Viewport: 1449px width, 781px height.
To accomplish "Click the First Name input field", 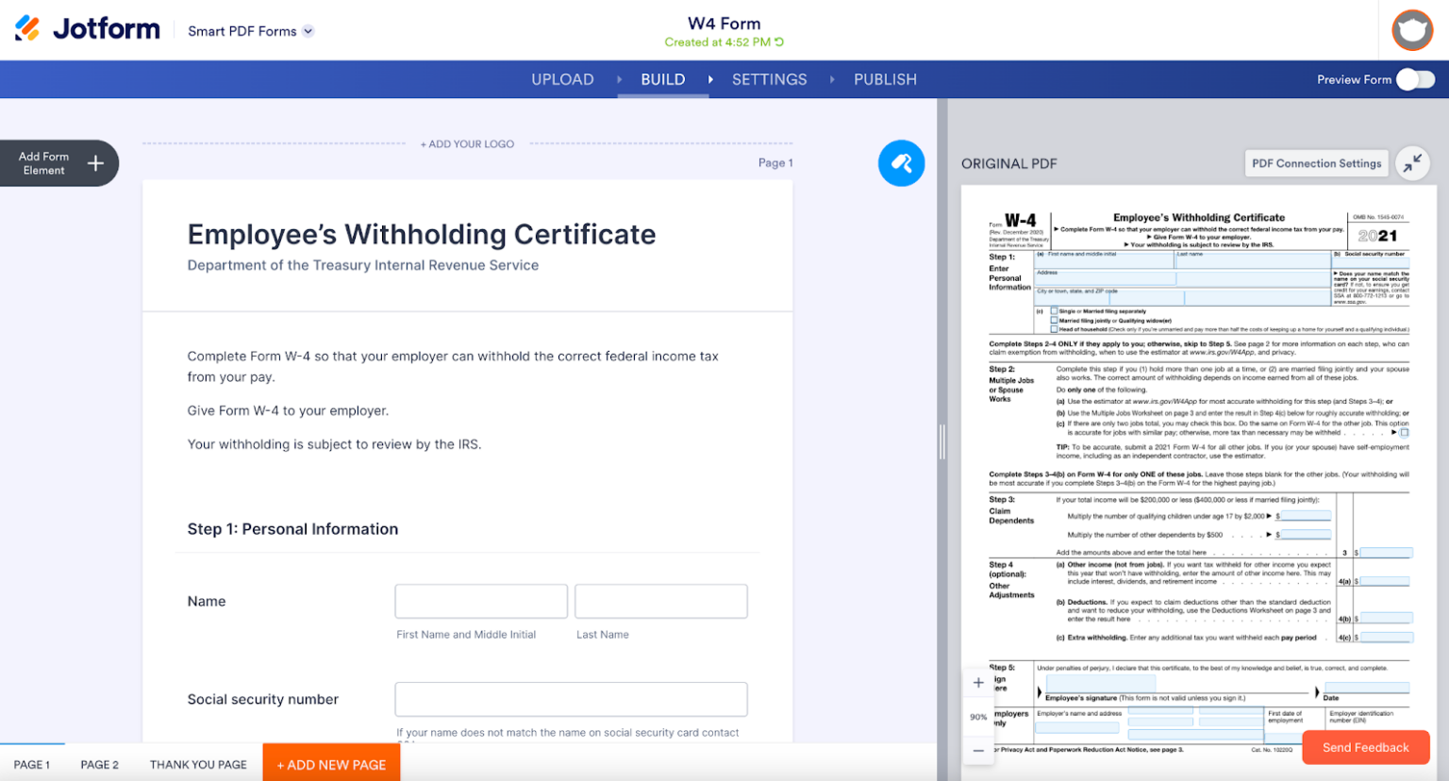I will click(x=481, y=601).
